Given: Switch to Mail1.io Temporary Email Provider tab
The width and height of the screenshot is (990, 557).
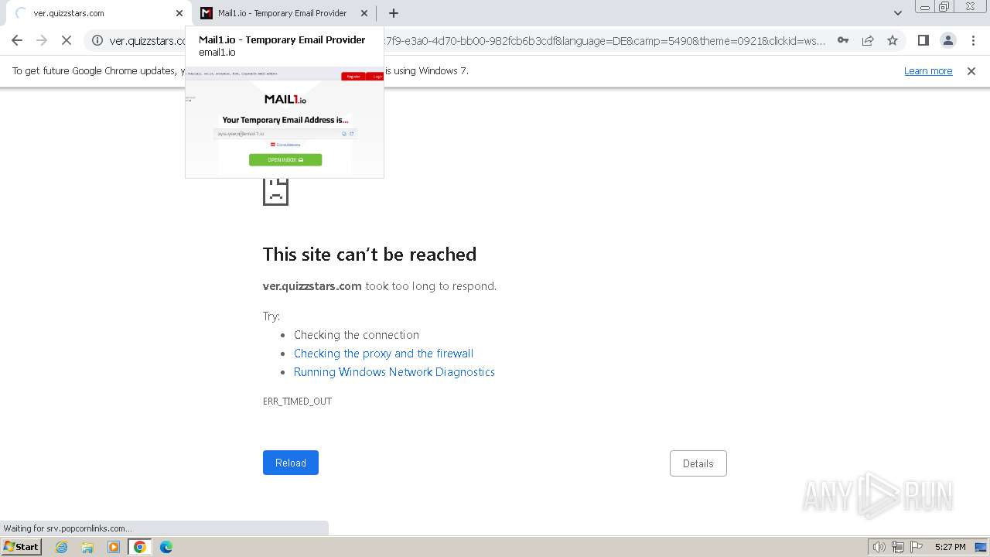Looking at the screenshot, I should [x=283, y=13].
